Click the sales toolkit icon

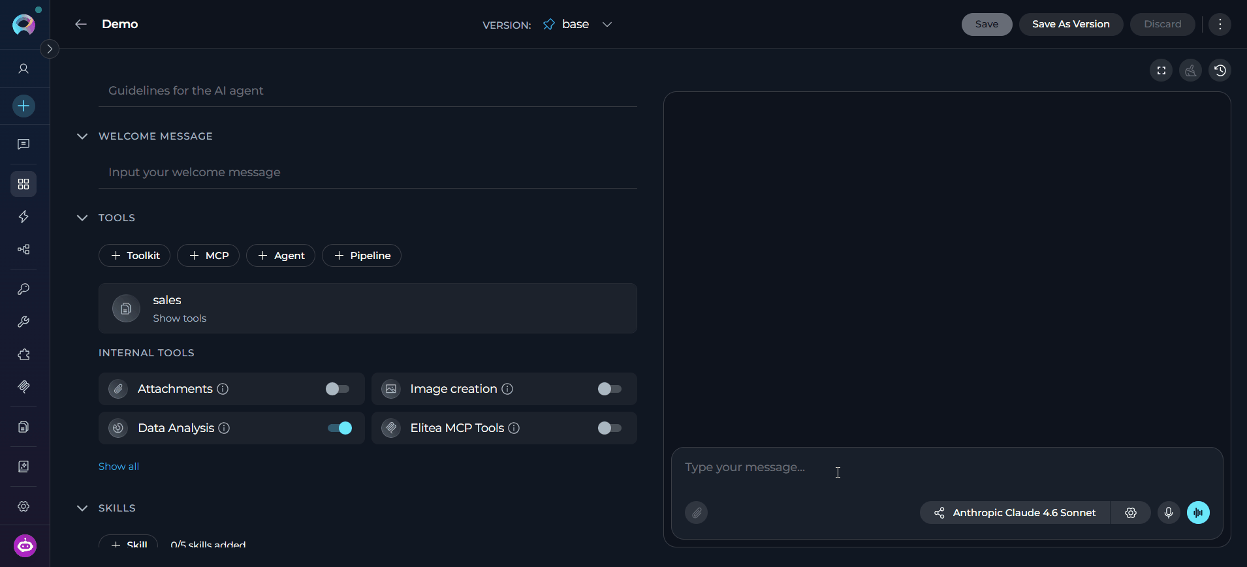coord(126,309)
